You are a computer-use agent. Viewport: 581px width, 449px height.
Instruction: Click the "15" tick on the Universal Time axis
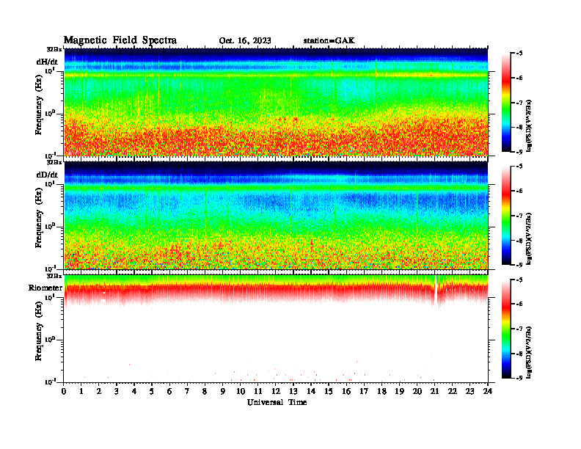click(x=329, y=392)
